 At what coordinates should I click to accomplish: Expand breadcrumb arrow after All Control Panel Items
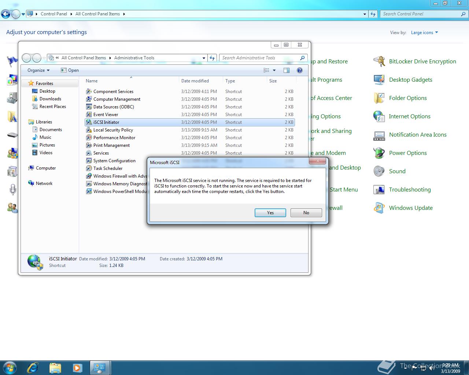coord(124,14)
